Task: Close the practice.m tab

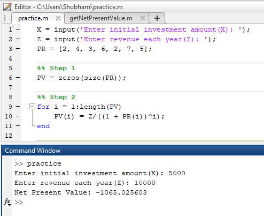Action: 58,18
